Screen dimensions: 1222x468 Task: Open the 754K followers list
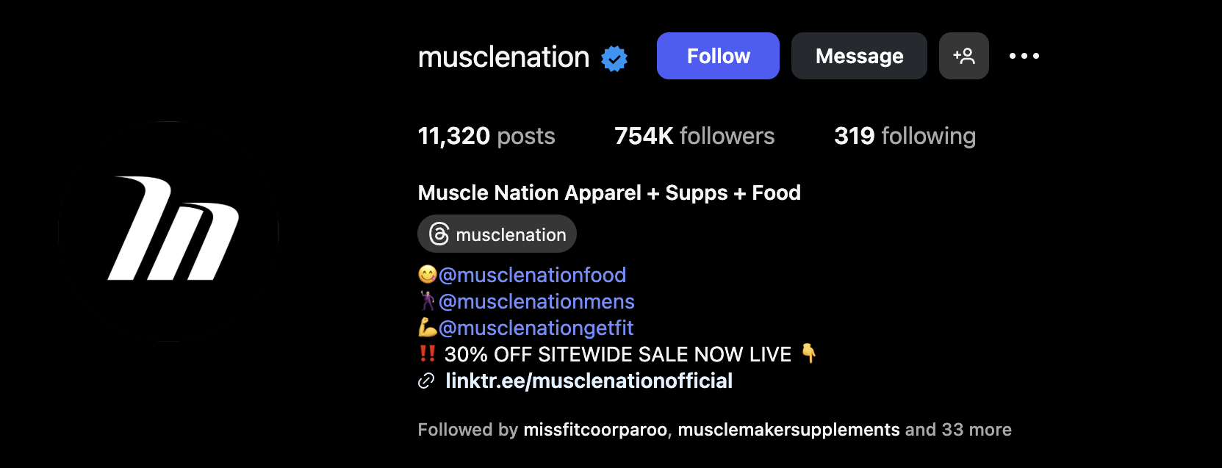[694, 136]
